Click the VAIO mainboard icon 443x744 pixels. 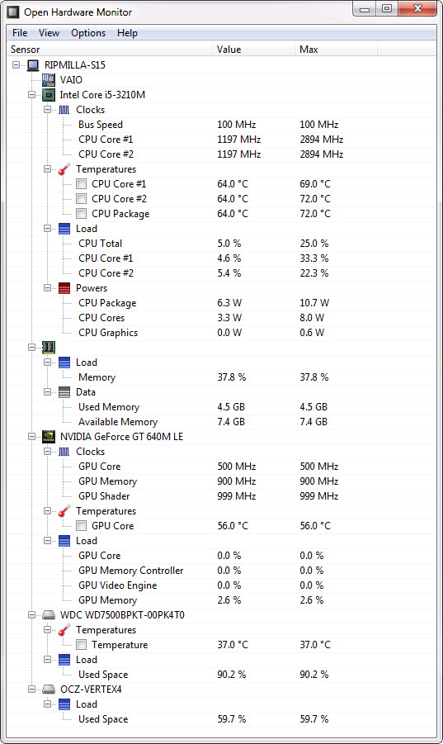[x=49, y=80]
